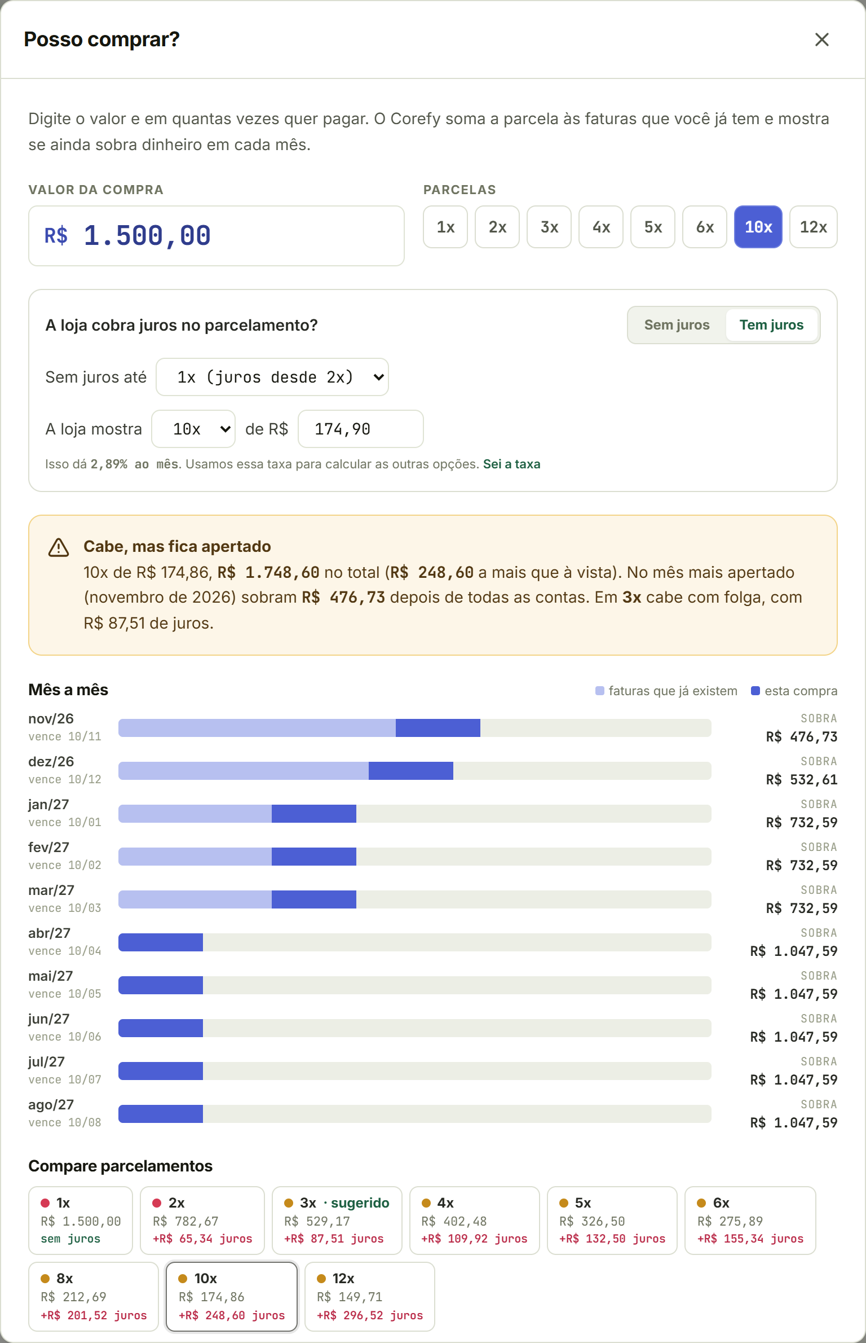Switch to Tem juros option
This screenshot has height=1343, width=866.
coord(771,325)
